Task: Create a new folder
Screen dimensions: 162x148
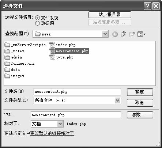Action: pyautogui.click(x=132, y=34)
